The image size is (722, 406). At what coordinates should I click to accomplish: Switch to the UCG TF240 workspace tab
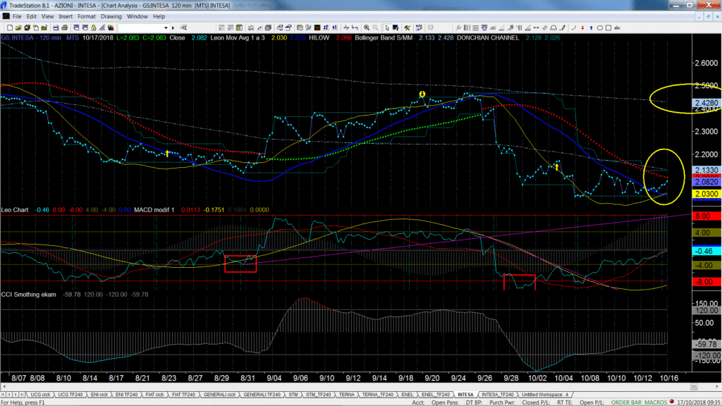[x=71, y=395]
